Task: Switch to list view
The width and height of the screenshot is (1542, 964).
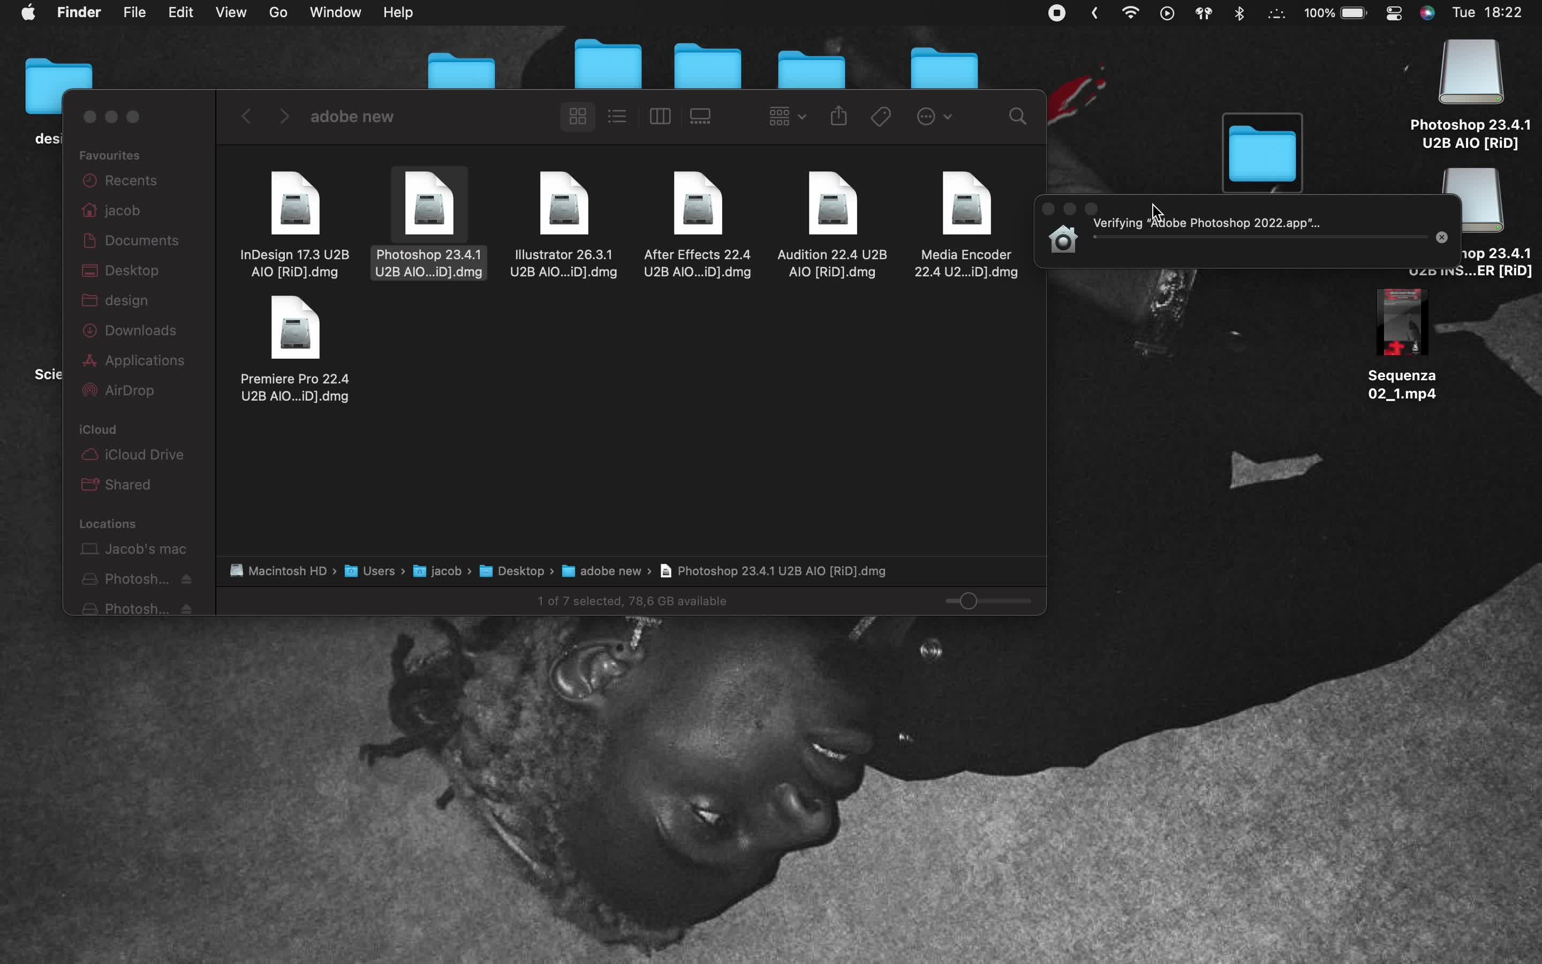Action: (x=616, y=116)
